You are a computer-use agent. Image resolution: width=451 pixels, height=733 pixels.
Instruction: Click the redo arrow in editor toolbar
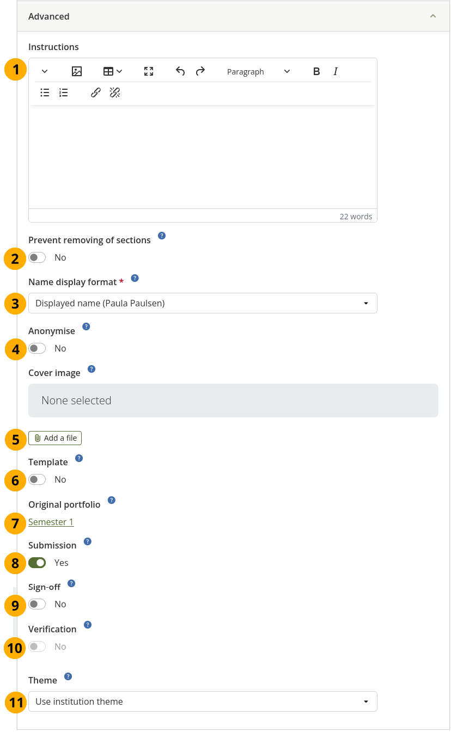click(x=200, y=71)
